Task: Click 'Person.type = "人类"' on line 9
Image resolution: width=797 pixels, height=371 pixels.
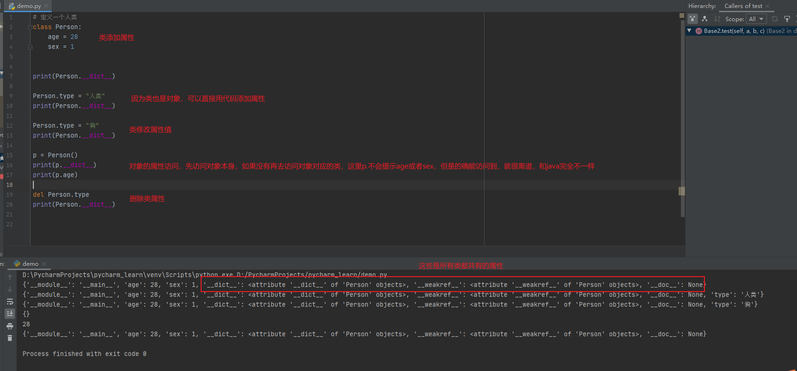Action: click(69, 96)
